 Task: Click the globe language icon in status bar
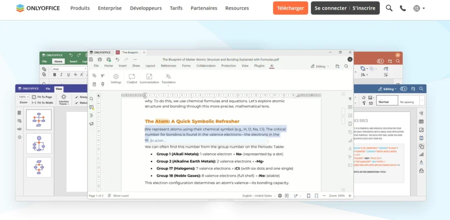click(280, 196)
